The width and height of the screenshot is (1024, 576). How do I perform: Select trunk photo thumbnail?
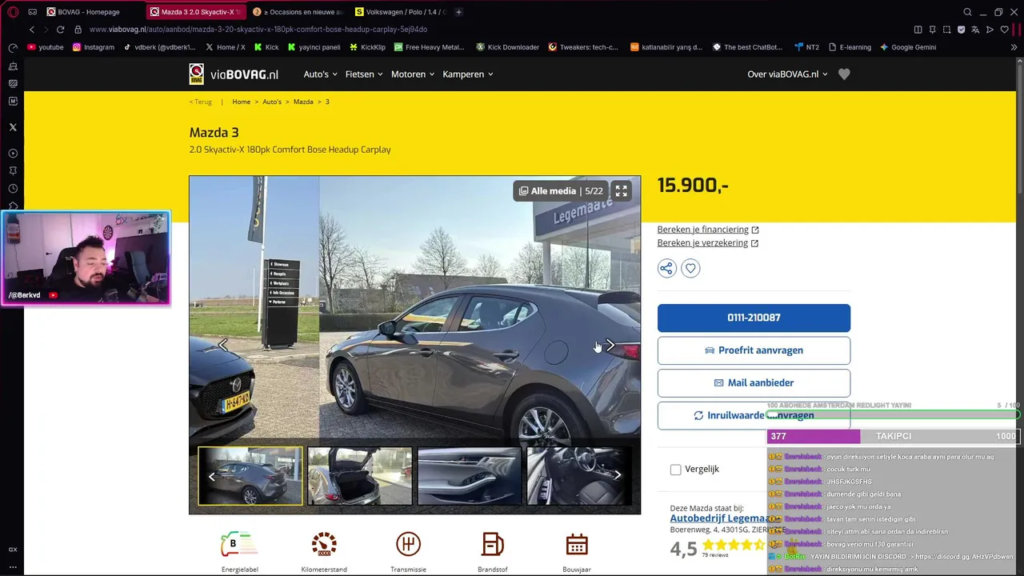click(x=360, y=476)
